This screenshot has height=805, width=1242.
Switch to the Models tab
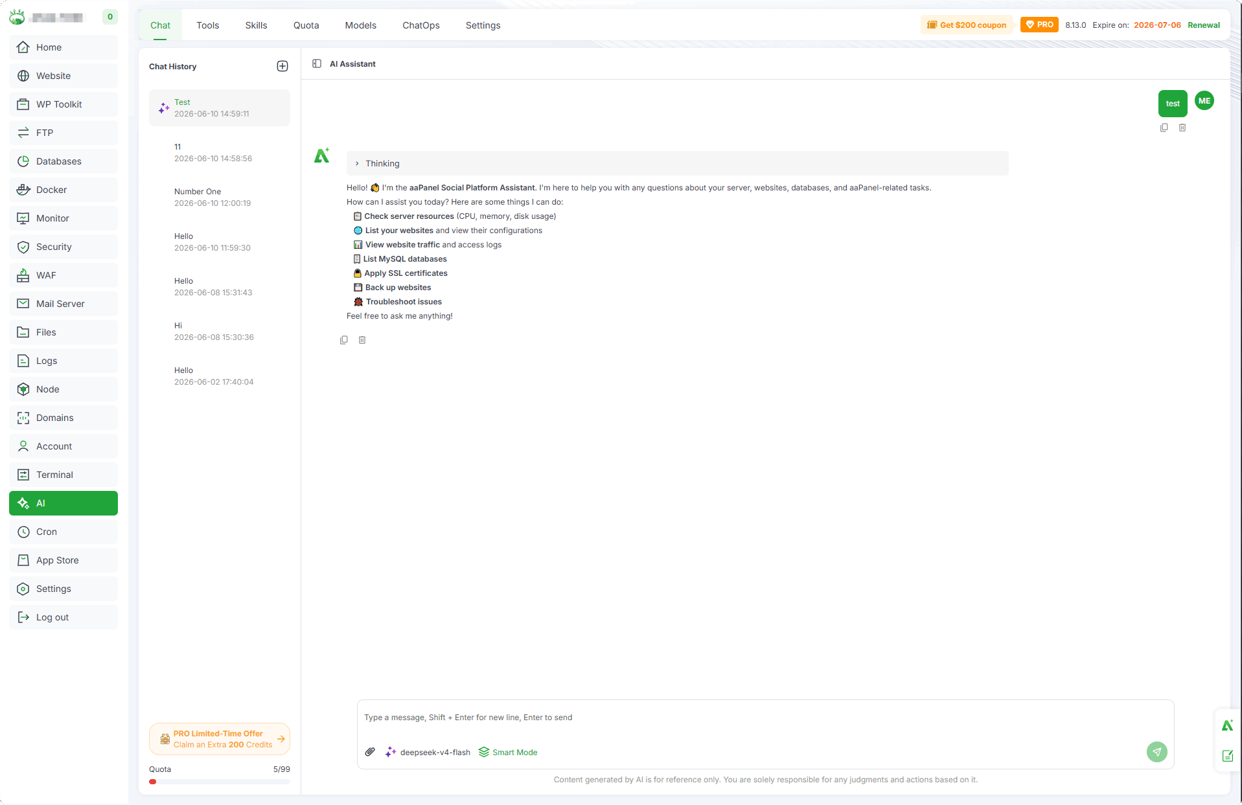(x=360, y=25)
